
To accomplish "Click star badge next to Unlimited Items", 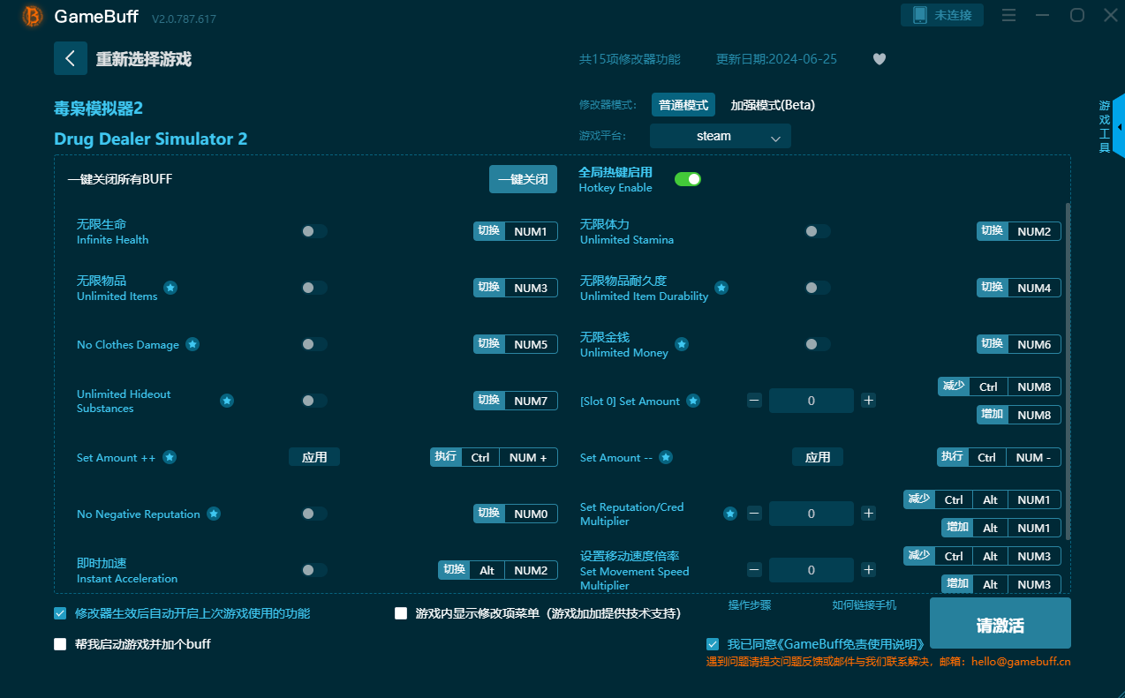I will click(x=170, y=288).
